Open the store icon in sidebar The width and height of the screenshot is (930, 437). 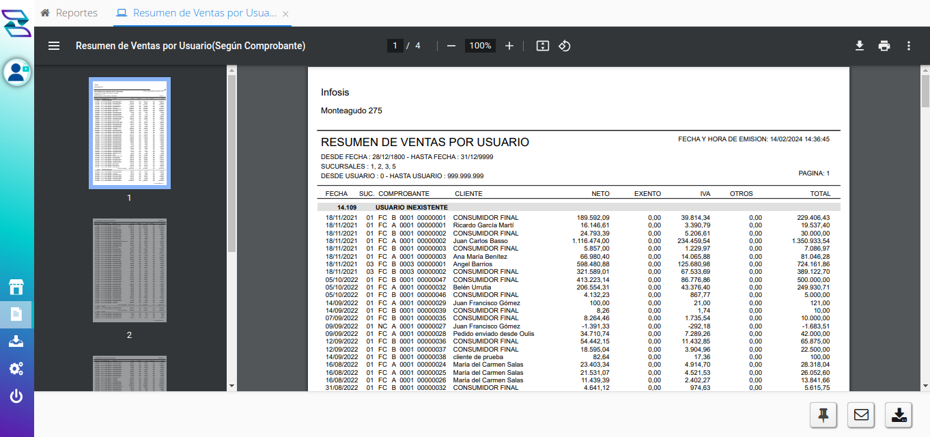(x=16, y=287)
